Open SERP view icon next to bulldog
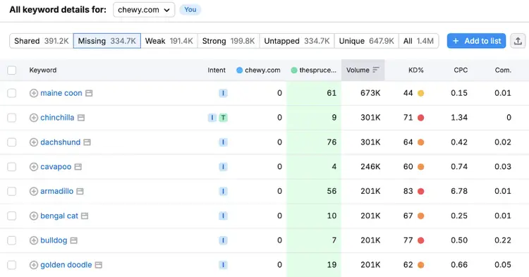The image size is (529, 277). coord(73,240)
